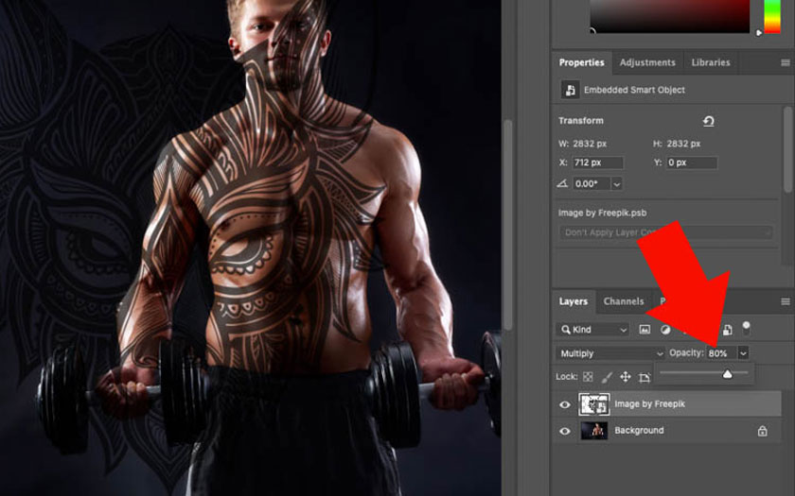This screenshot has width=795, height=496.
Task: Open the Kind filter dropdown
Action: pyautogui.click(x=592, y=330)
